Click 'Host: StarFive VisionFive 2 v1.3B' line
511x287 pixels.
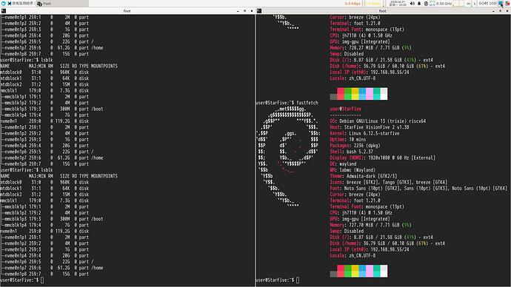point(370,127)
